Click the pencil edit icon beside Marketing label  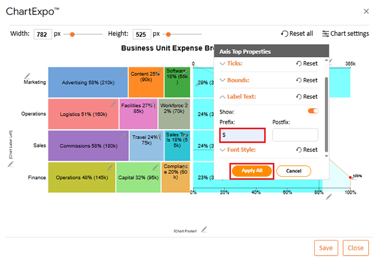27,75
